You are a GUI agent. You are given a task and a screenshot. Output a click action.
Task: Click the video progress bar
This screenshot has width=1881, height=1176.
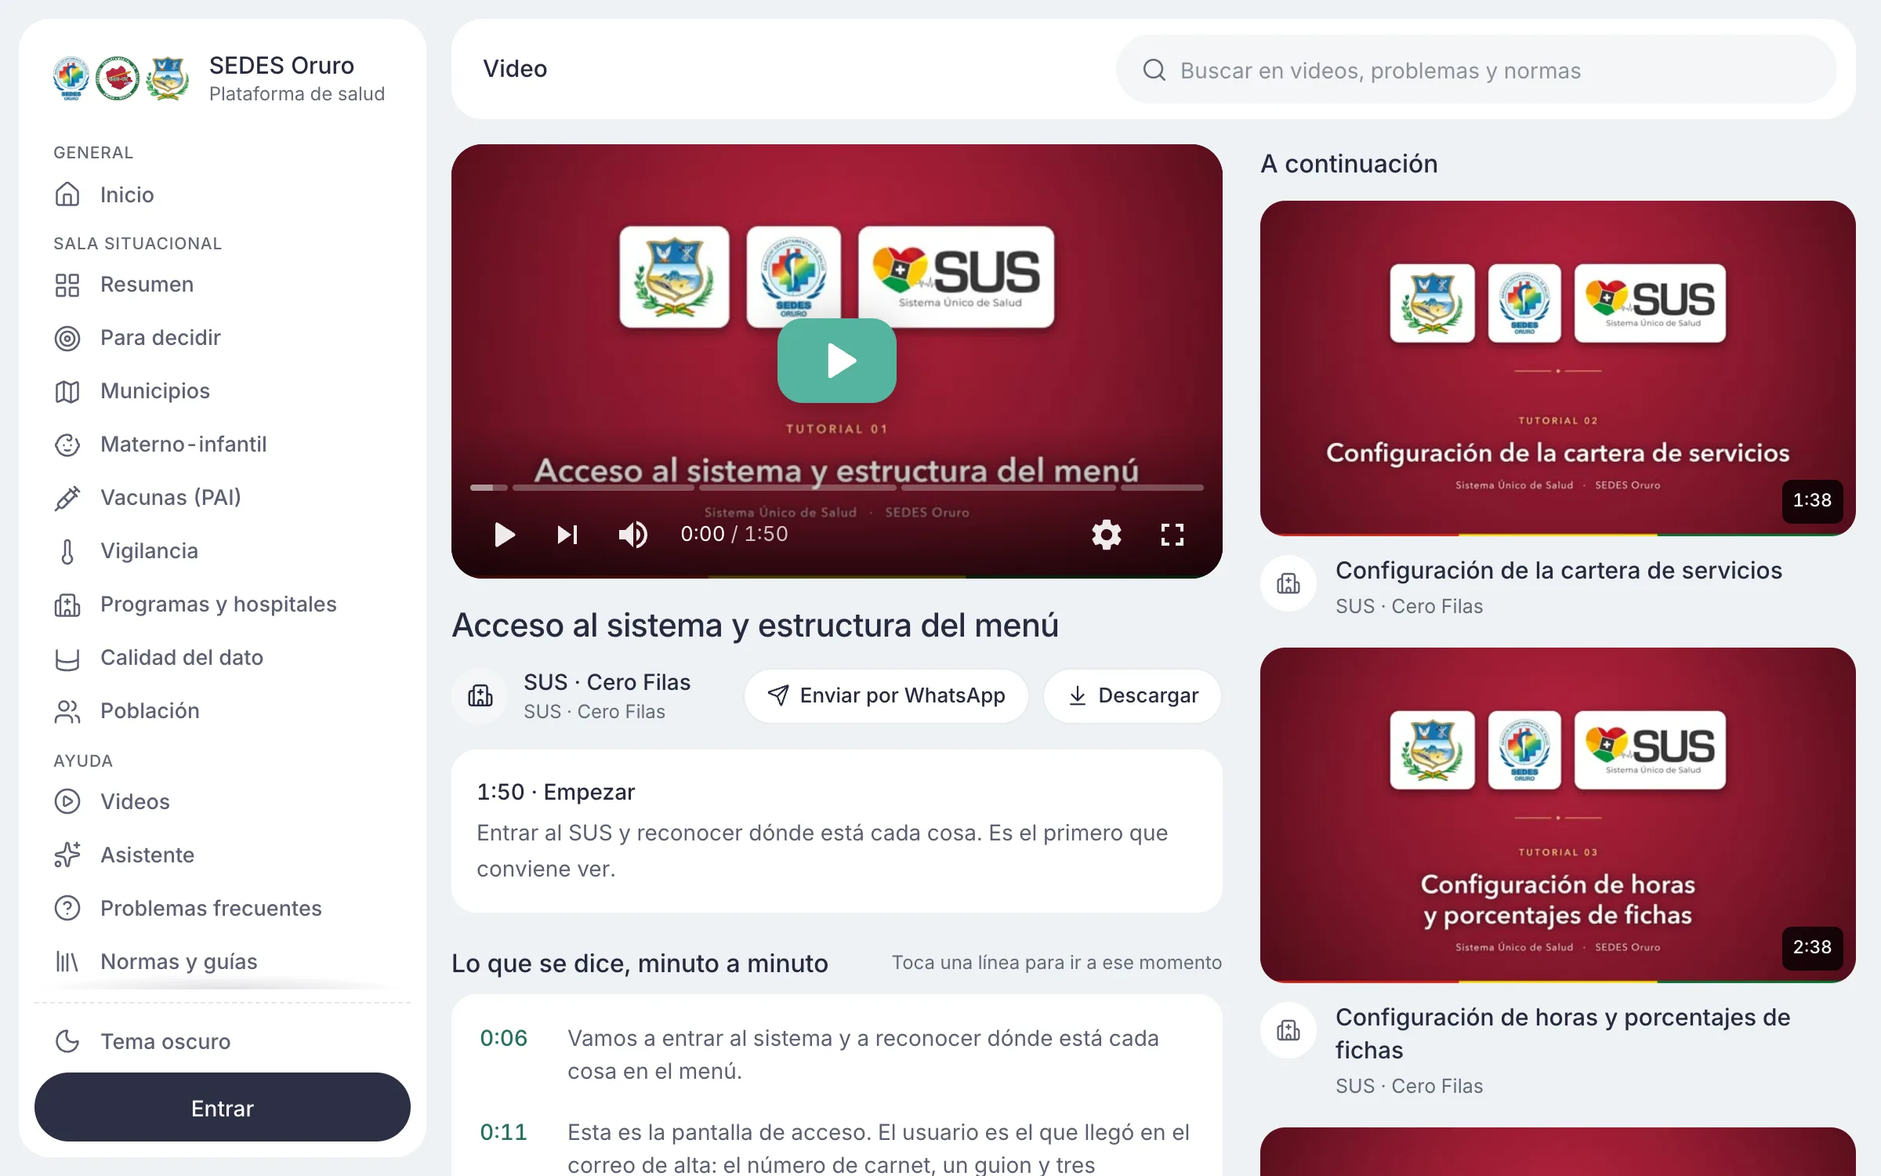[x=837, y=488]
